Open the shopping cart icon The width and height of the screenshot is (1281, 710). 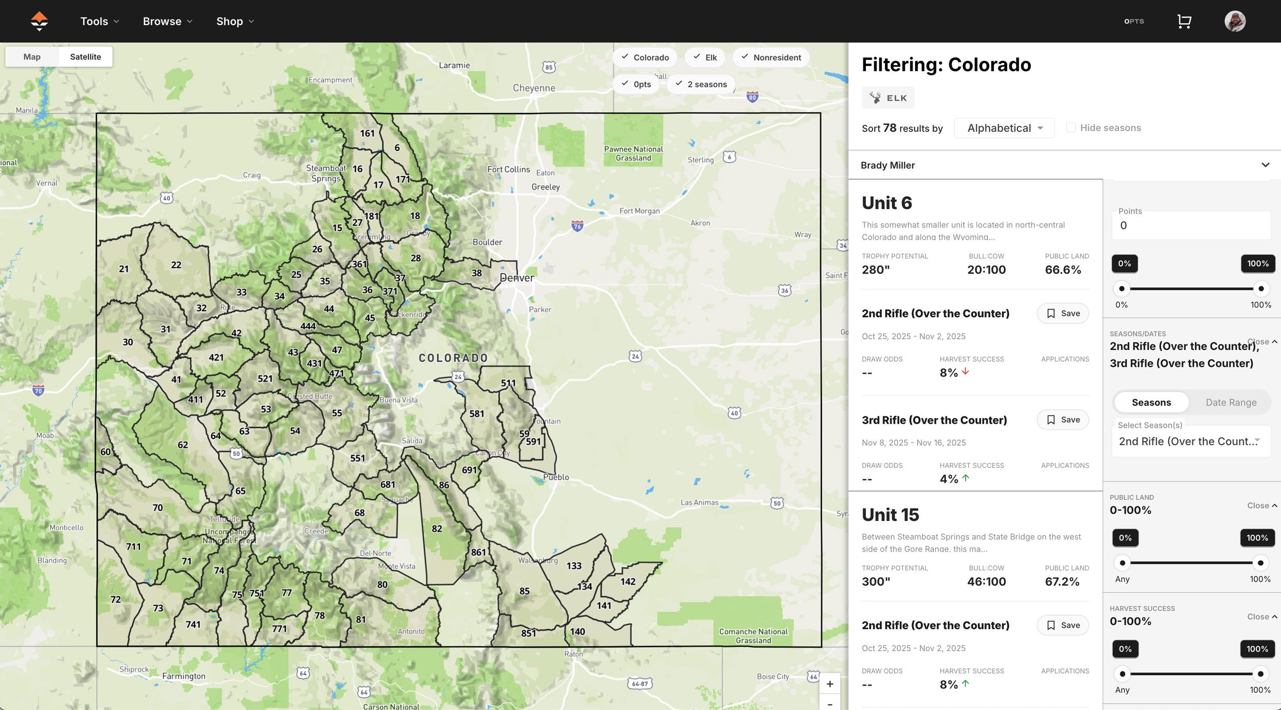[1184, 21]
